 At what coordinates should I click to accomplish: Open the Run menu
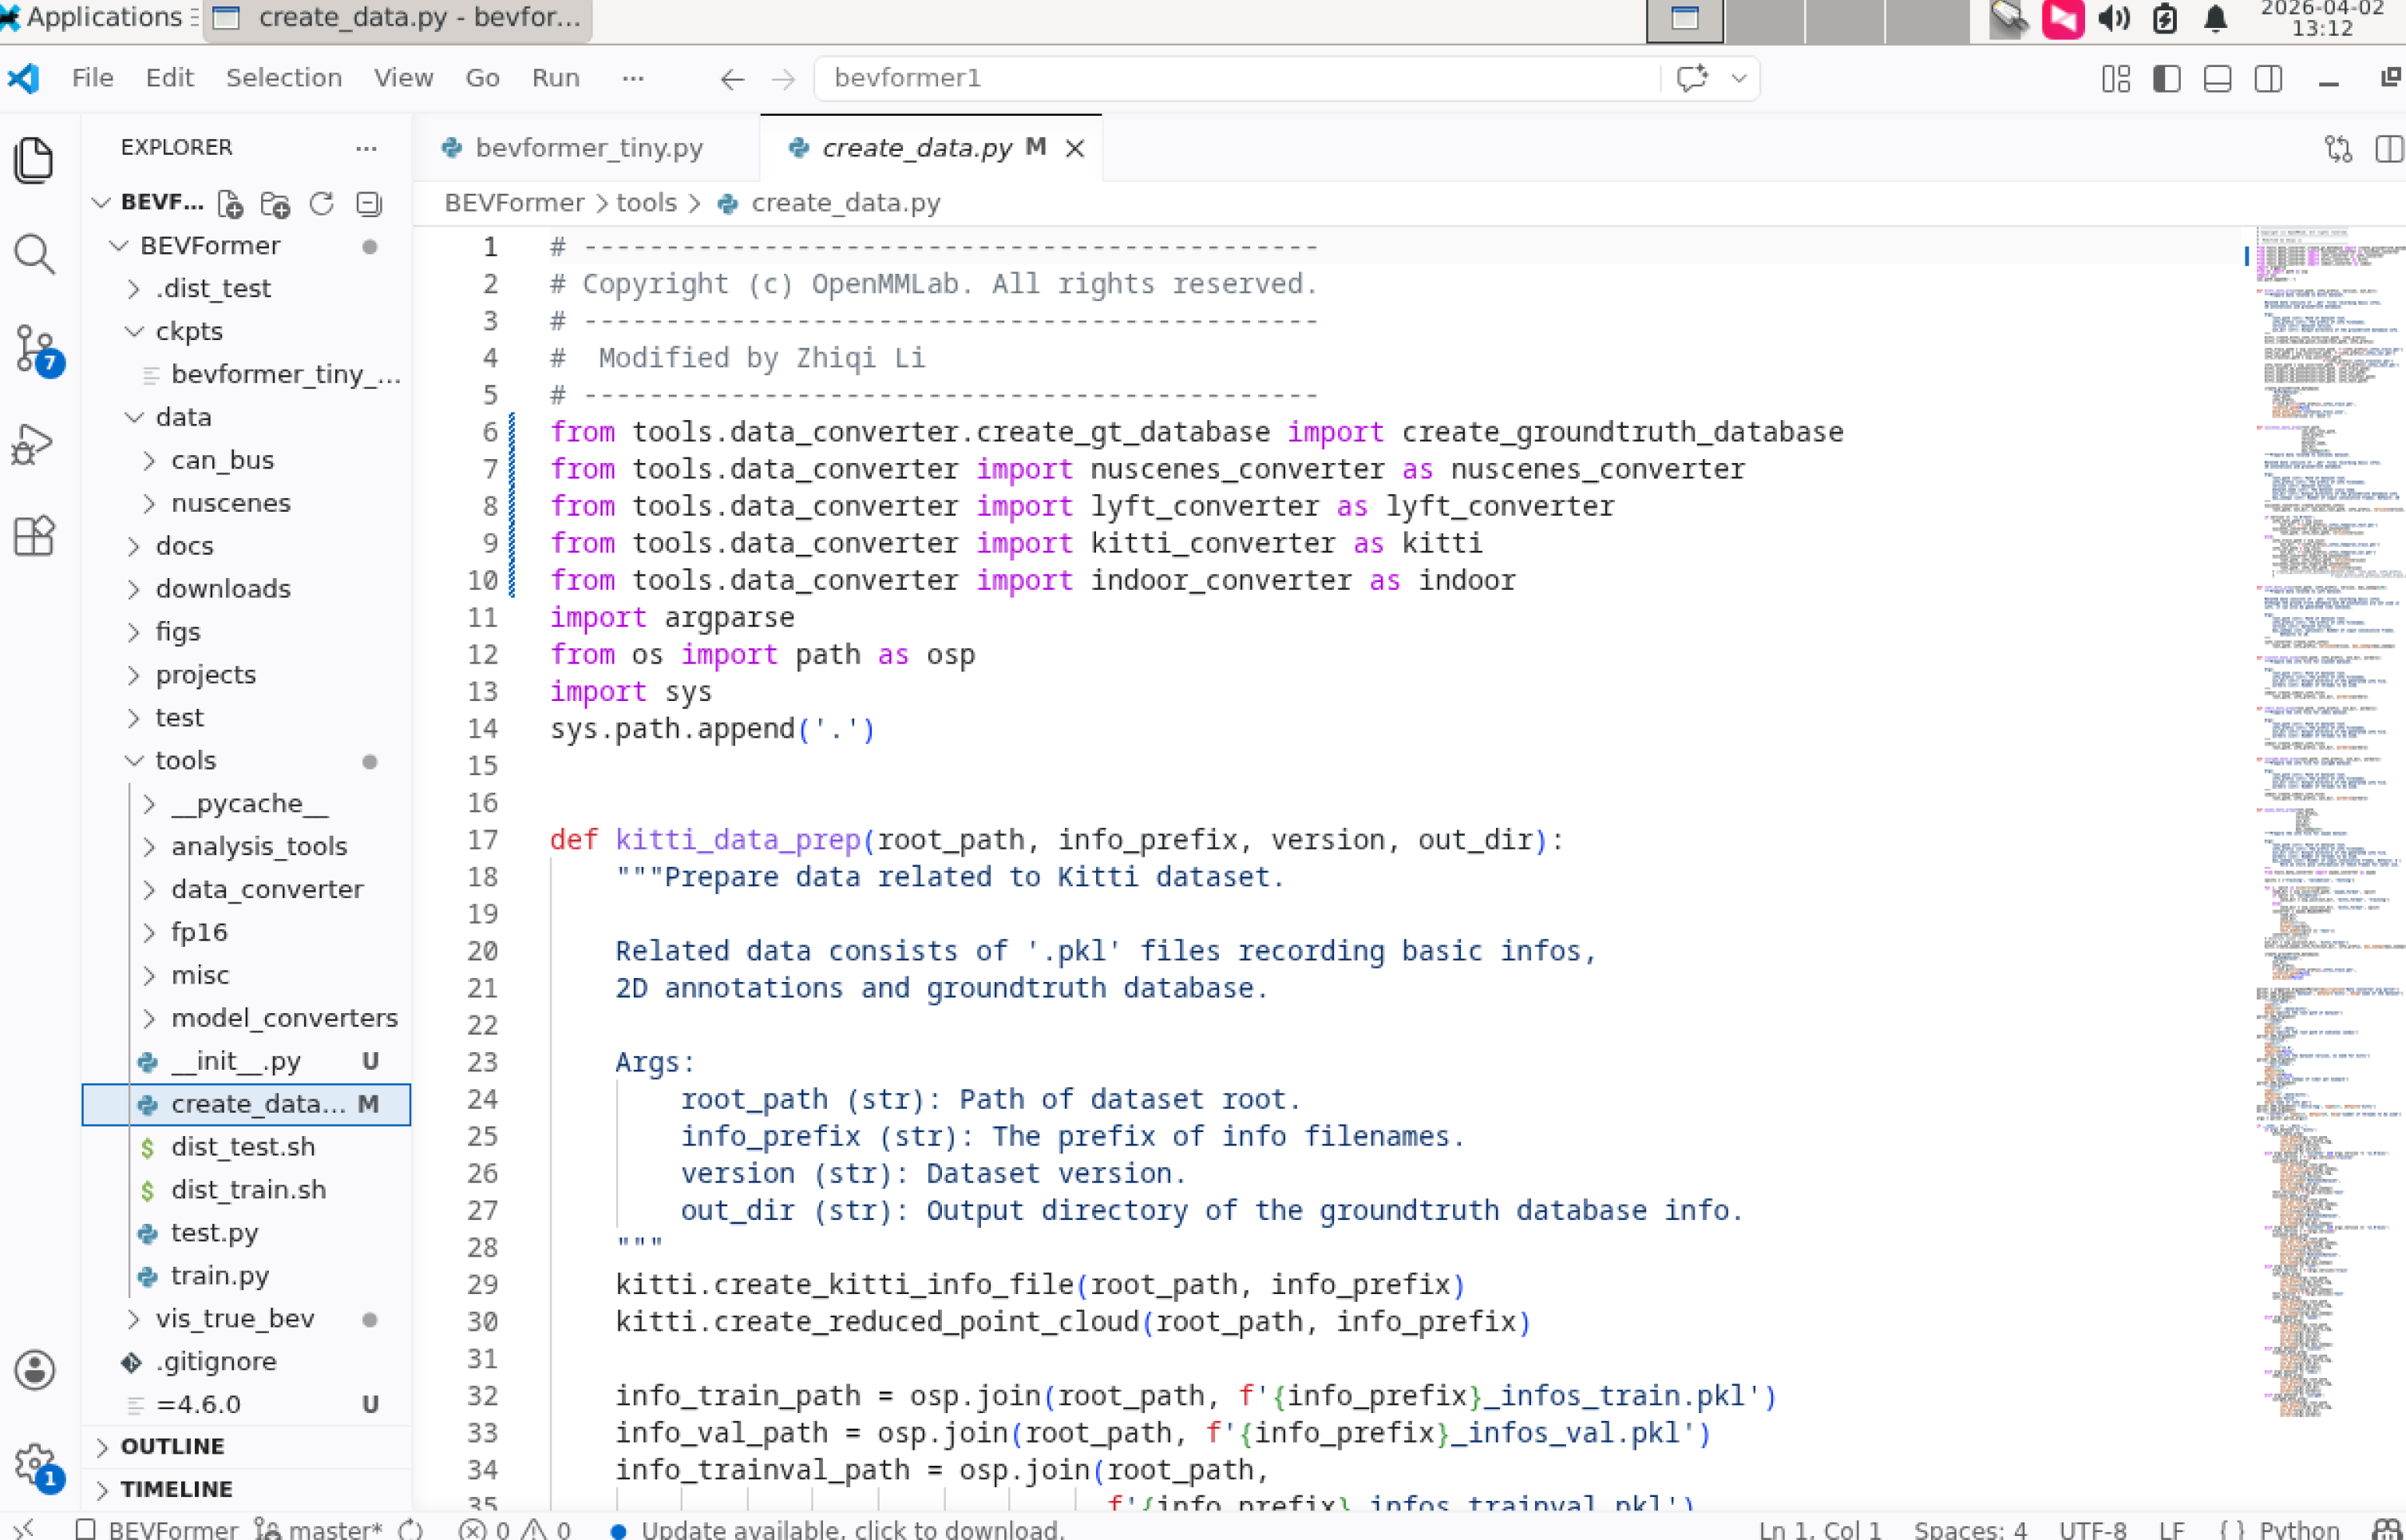point(556,78)
